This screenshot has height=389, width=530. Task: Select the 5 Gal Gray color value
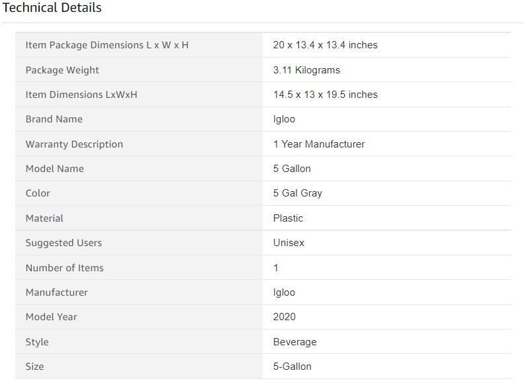point(298,193)
